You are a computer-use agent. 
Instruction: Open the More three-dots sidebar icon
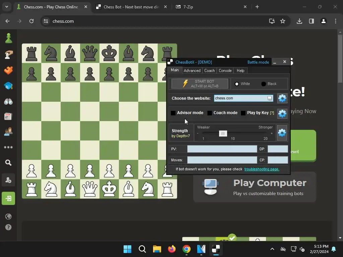click(x=8, y=147)
